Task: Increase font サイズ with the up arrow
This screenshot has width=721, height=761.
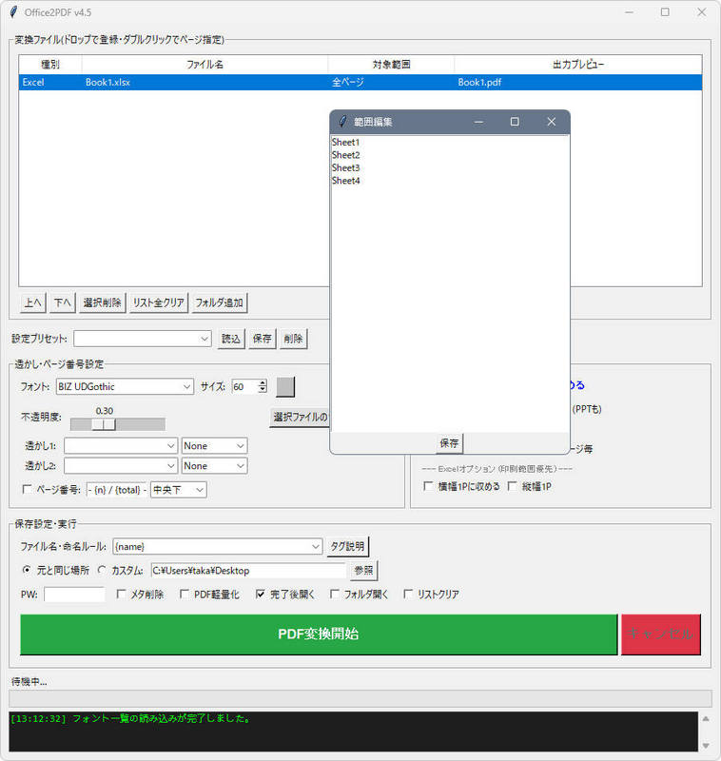Action: [263, 383]
